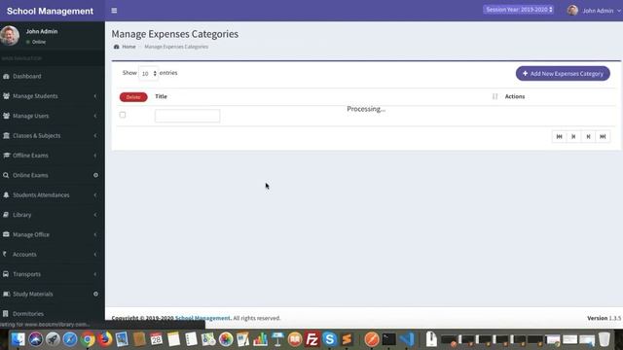The width and height of the screenshot is (623, 350).
Task: Open the School Management footer link
Action: click(202, 318)
